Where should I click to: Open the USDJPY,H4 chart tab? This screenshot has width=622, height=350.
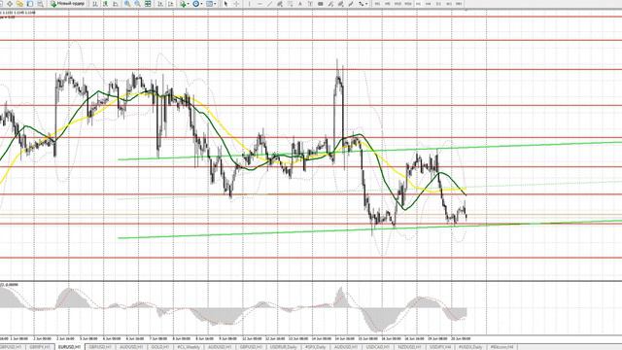440,347
